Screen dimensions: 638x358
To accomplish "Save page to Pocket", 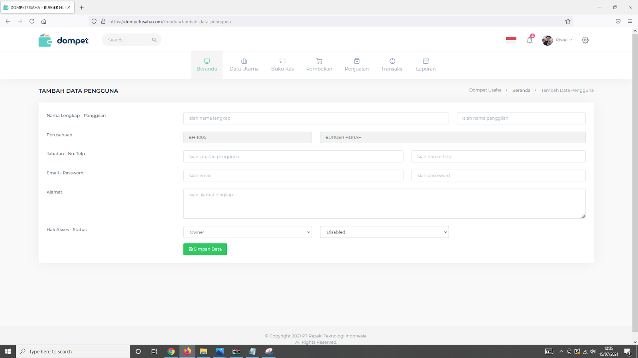I will pos(618,21).
